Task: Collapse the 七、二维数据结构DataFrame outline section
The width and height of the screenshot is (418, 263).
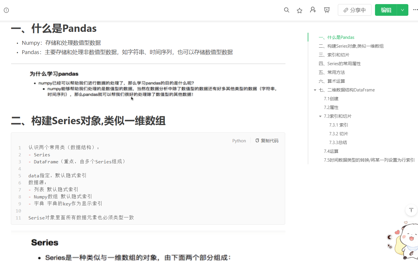Action: pos(315,90)
